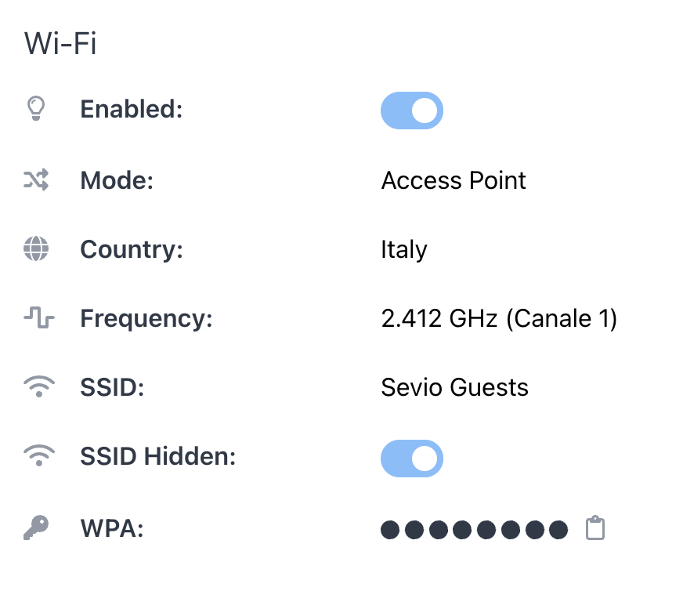Toggle the Wi-Fi Enabled switch

pos(412,111)
